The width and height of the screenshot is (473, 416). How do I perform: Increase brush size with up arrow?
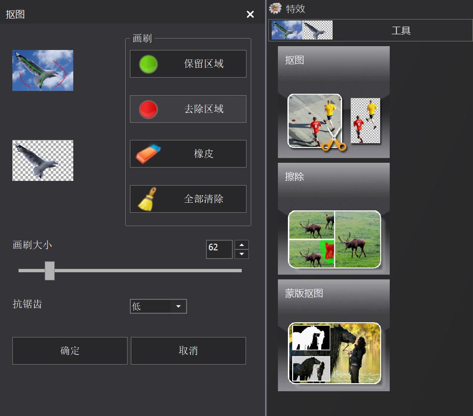(x=242, y=245)
